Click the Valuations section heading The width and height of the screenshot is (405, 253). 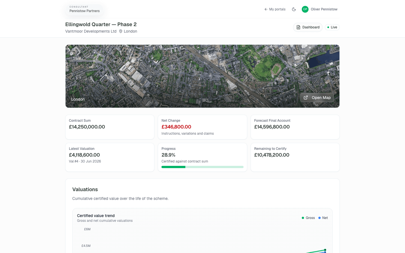[x=85, y=189]
